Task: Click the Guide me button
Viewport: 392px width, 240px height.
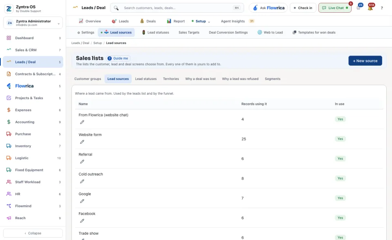Action: click(x=118, y=58)
